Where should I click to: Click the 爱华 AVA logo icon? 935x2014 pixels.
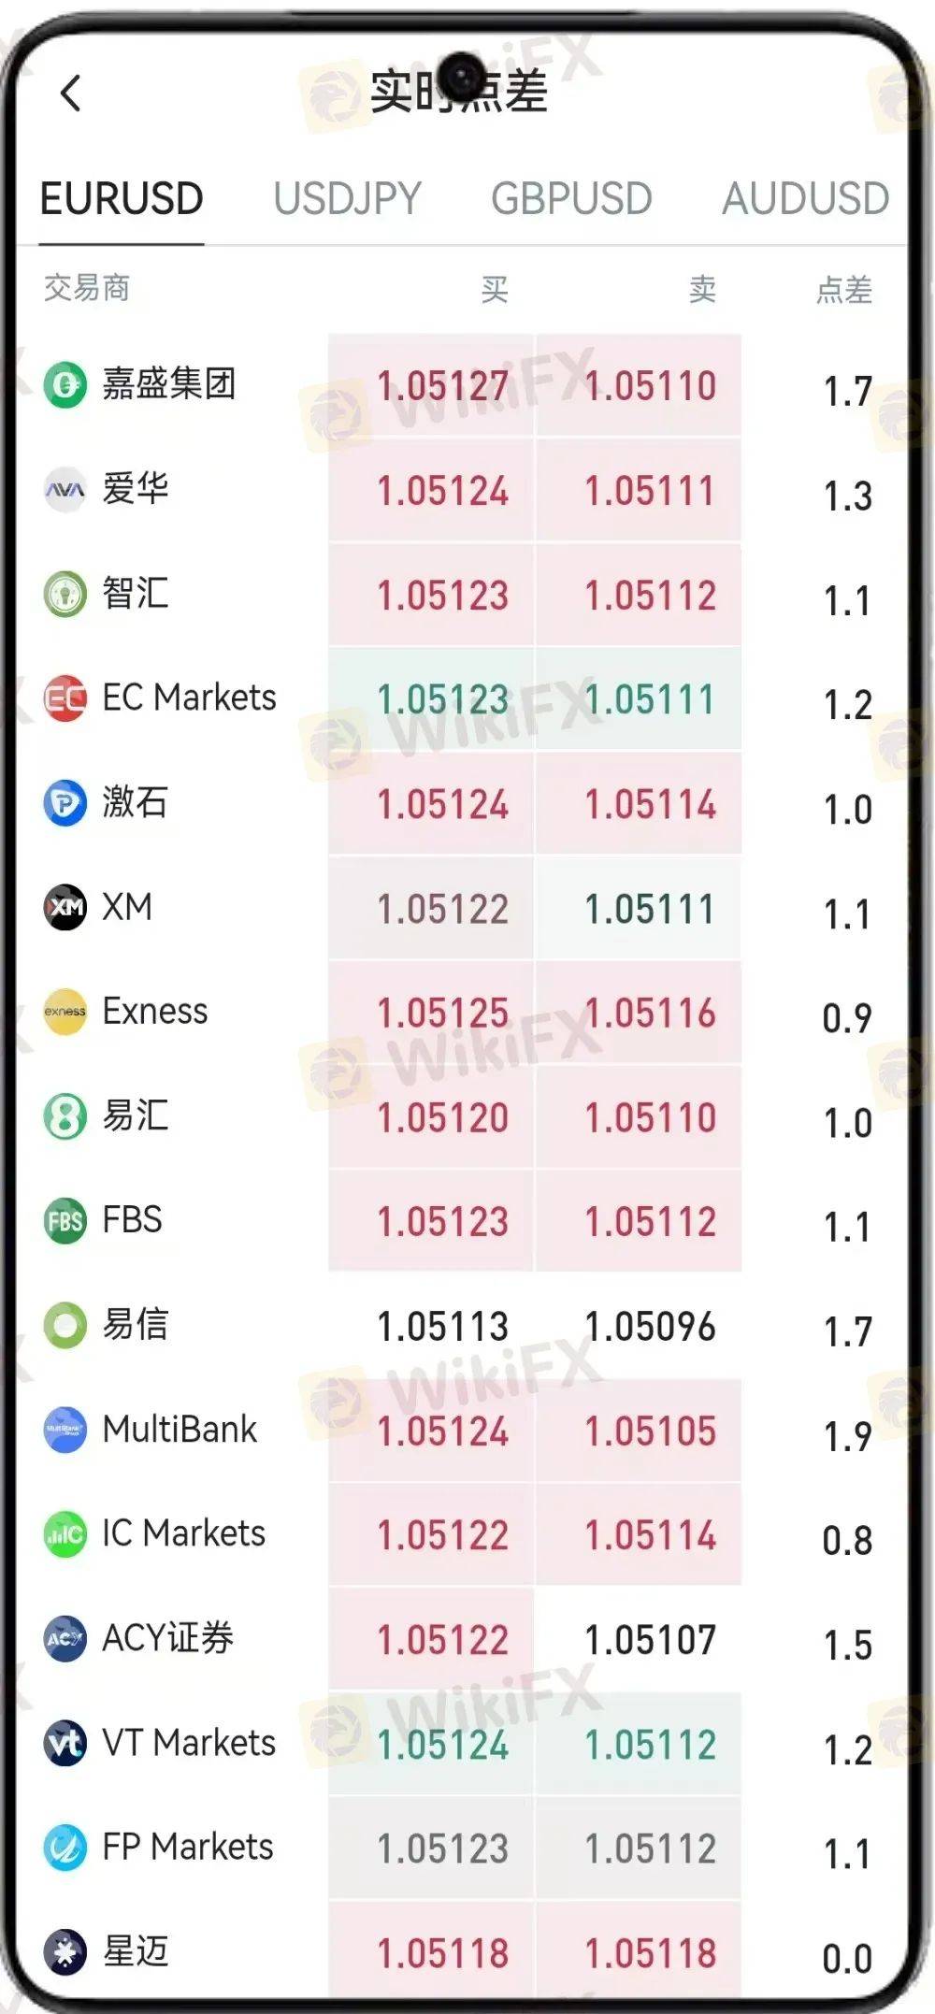(65, 489)
